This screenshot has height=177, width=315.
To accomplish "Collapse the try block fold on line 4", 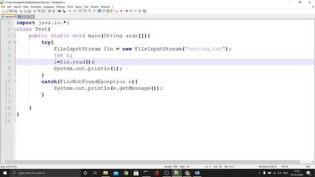I will tap(15, 42).
